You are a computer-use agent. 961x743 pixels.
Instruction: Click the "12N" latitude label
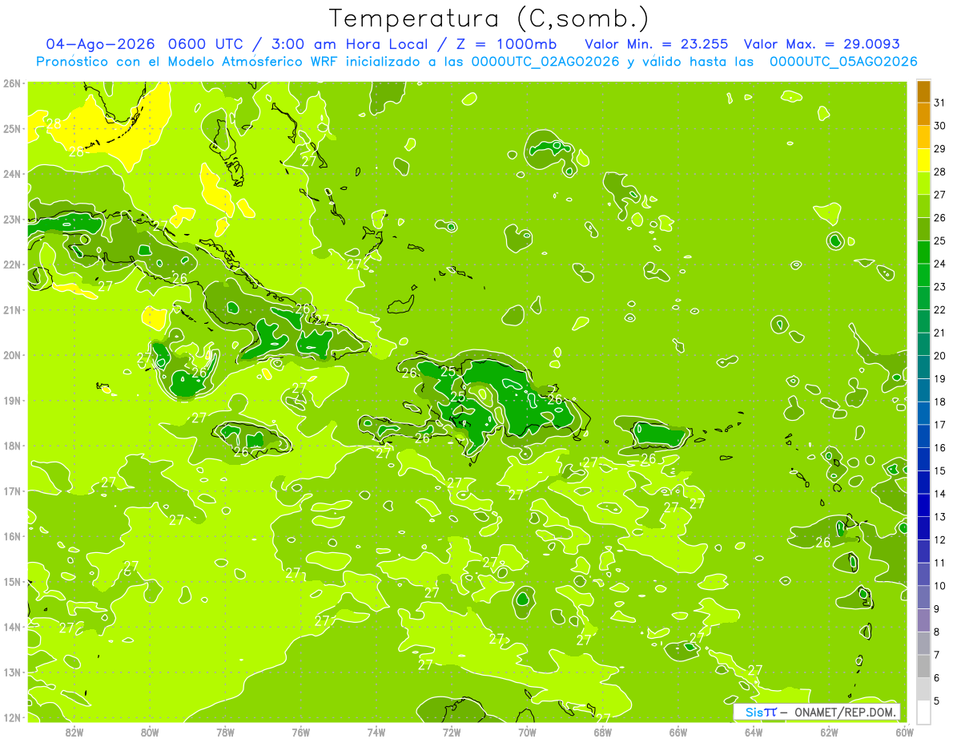11,717
